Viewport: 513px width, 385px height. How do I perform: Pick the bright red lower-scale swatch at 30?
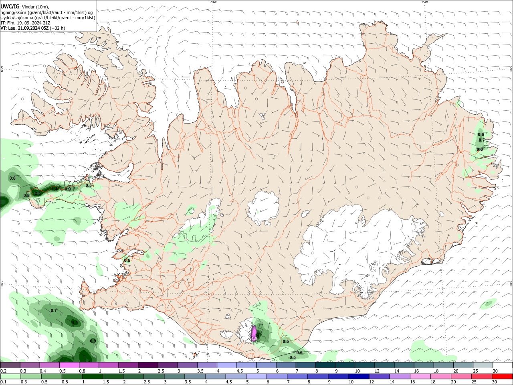coord(503,377)
